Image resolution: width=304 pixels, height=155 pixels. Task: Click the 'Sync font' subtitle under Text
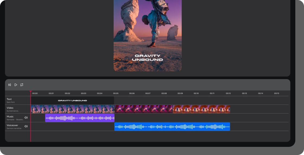11,102
